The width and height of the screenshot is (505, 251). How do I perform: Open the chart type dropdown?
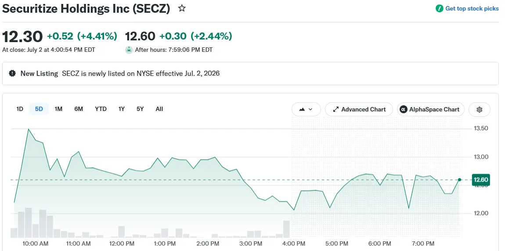[x=306, y=109]
